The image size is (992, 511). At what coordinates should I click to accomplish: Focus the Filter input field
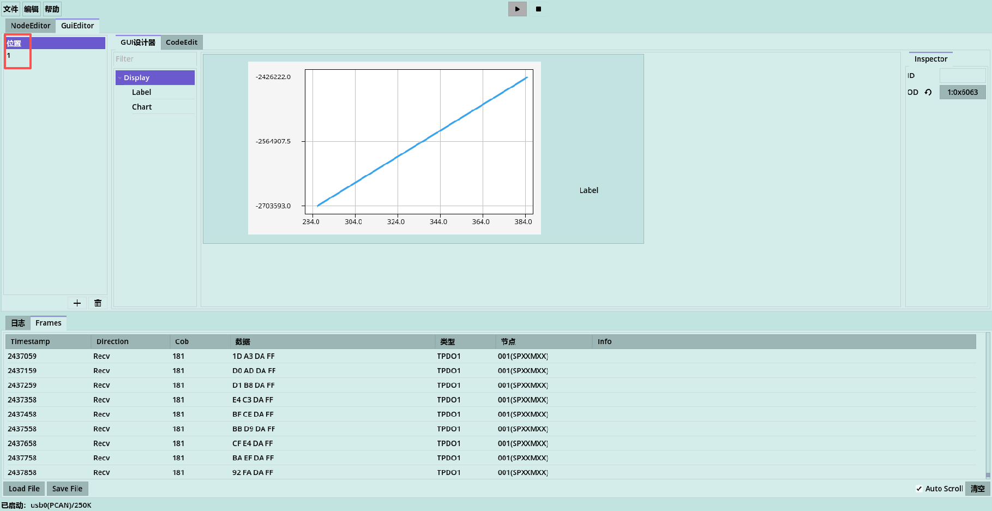click(x=154, y=59)
